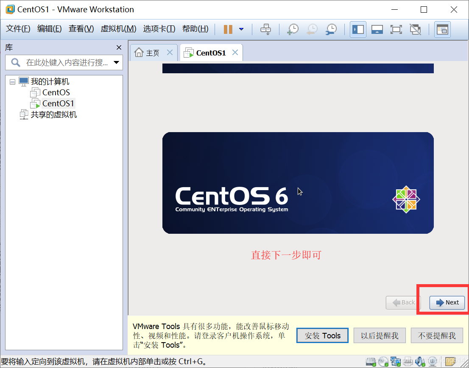The width and height of the screenshot is (469, 368).
Task: Click the VMware Workstation title bar icon
Action: (10, 9)
